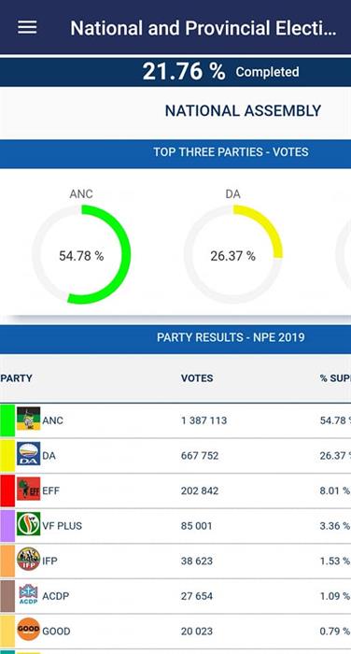The height and width of the screenshot is (654, 351).
Task: Click the ANC party logo icon
Action: [28, 419]
